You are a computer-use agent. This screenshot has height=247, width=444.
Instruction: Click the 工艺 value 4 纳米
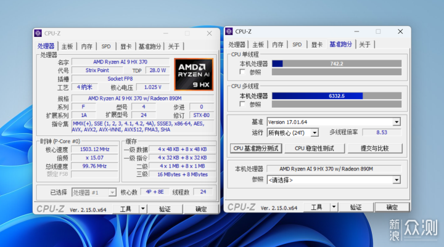click(84, 87)
